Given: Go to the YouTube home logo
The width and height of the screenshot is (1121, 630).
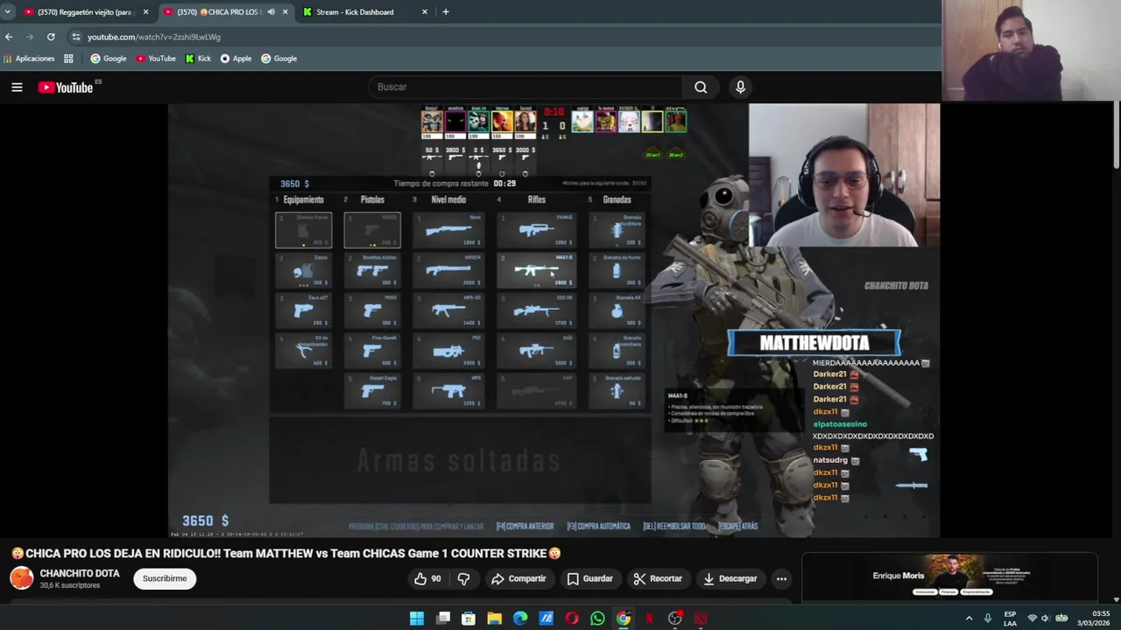Looking at the screenshot, I should [66, 87].
